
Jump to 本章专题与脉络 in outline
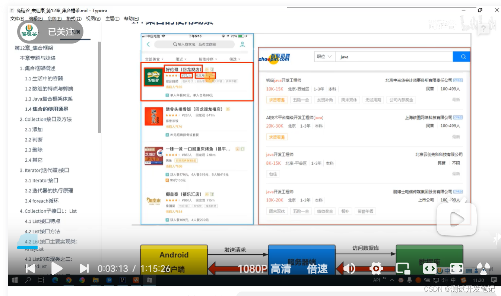pyautogui.click(x=38, y=58)
